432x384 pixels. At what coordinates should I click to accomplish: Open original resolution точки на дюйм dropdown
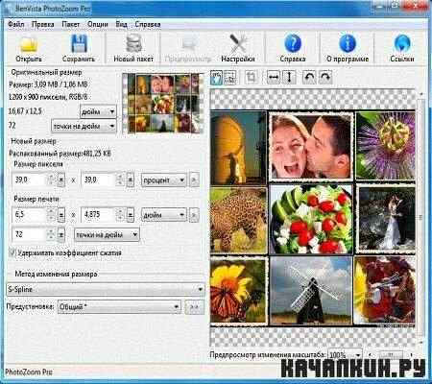(x=84, y=126)
